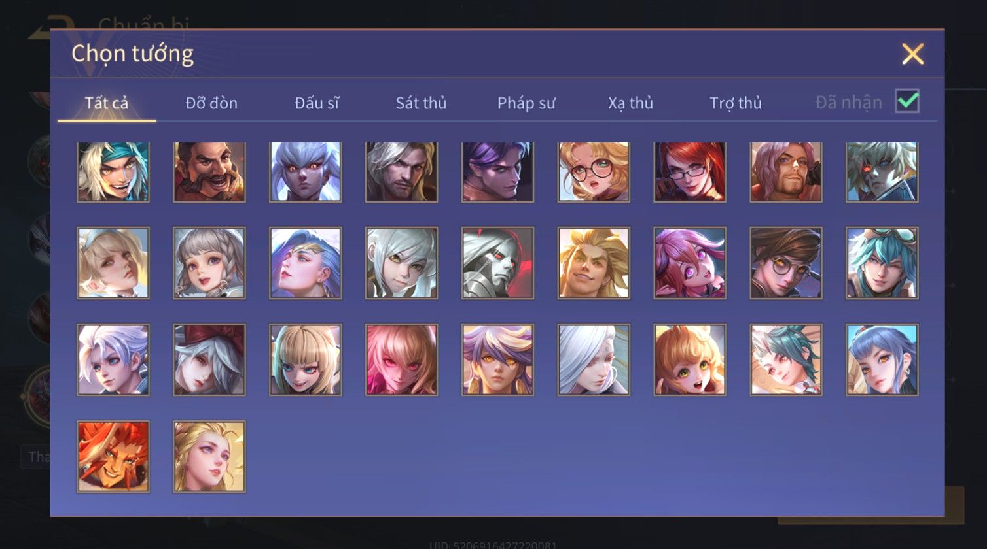This screenshot has height=549, width=987.
Task: Choose the hero with red hat and white hair
Action: pos(209,359)
